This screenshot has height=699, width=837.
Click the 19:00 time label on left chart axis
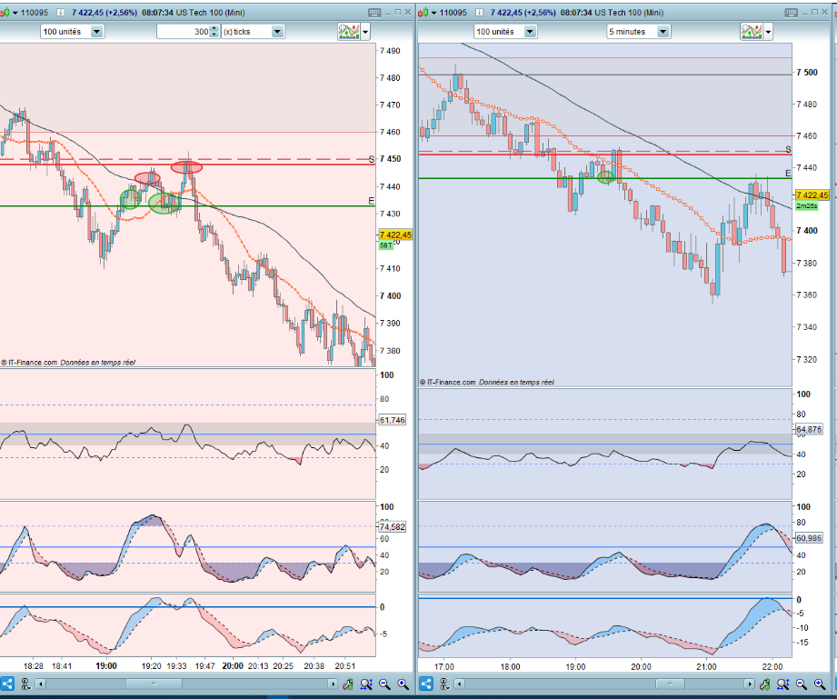[106, 666]
